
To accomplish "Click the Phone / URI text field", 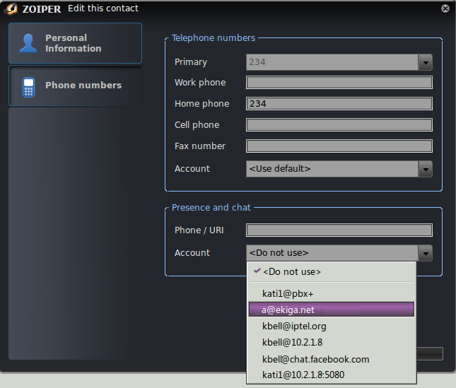I will pos(339,230).
